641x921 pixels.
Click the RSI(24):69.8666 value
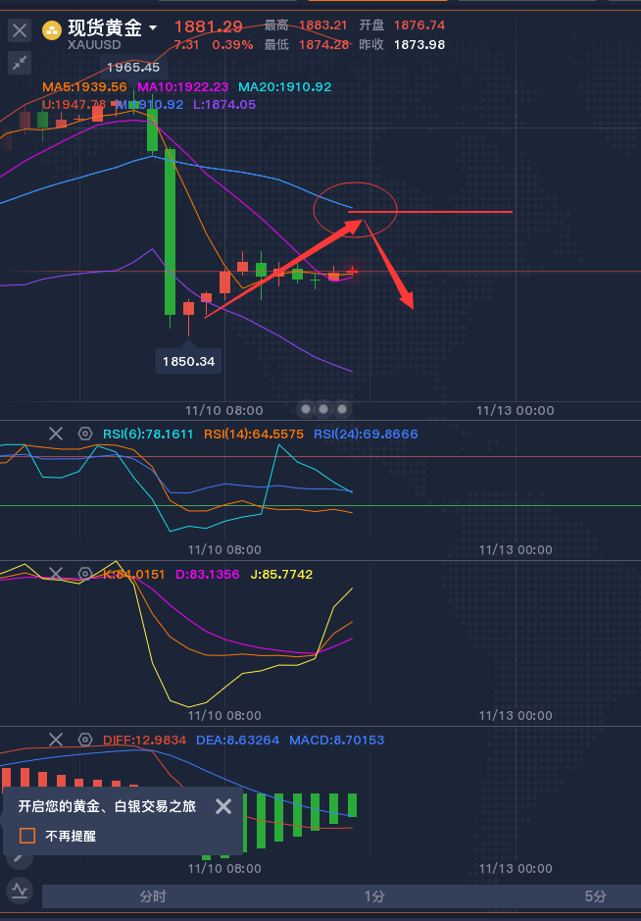point(366,435)
